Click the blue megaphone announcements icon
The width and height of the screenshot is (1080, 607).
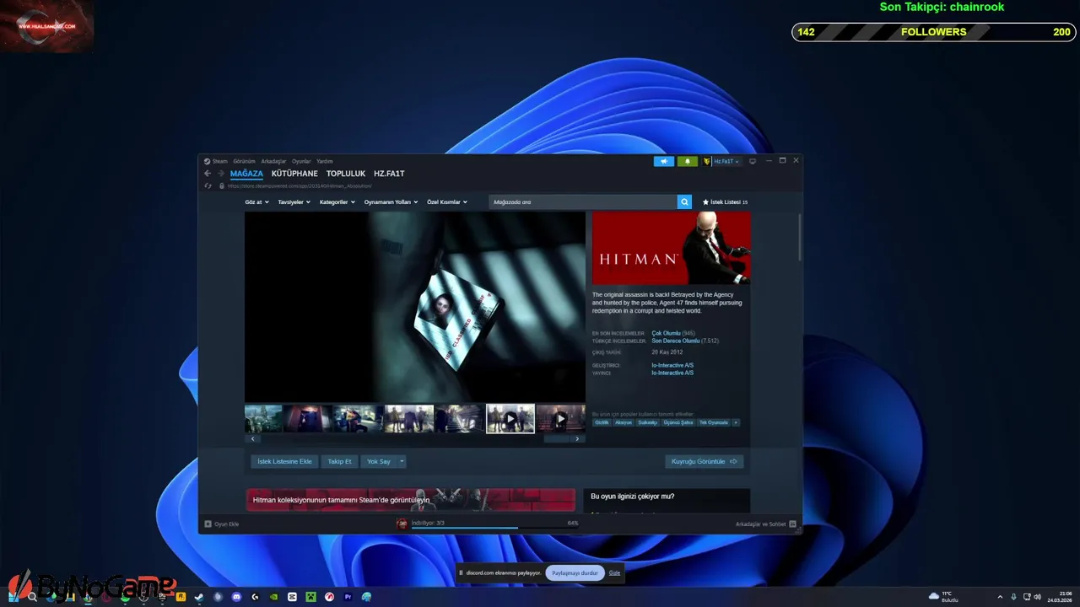(x=664, y=161)
